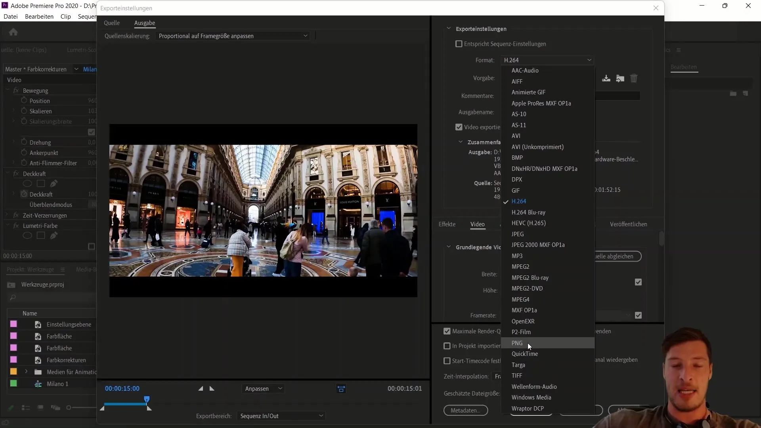Select rectangle mask under Lumetri-Farbe
Viewport: 761px width, 428px height.
[x=41, y=235]
